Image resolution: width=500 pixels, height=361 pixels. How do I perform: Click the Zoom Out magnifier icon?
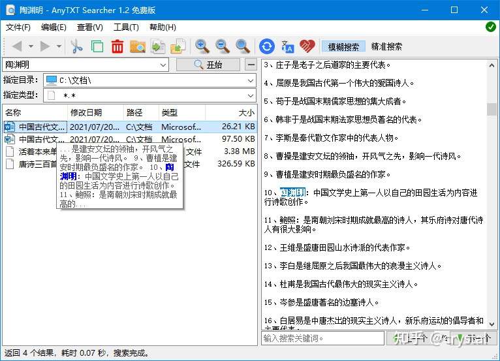pyautogui.click(x=223, y=46)
